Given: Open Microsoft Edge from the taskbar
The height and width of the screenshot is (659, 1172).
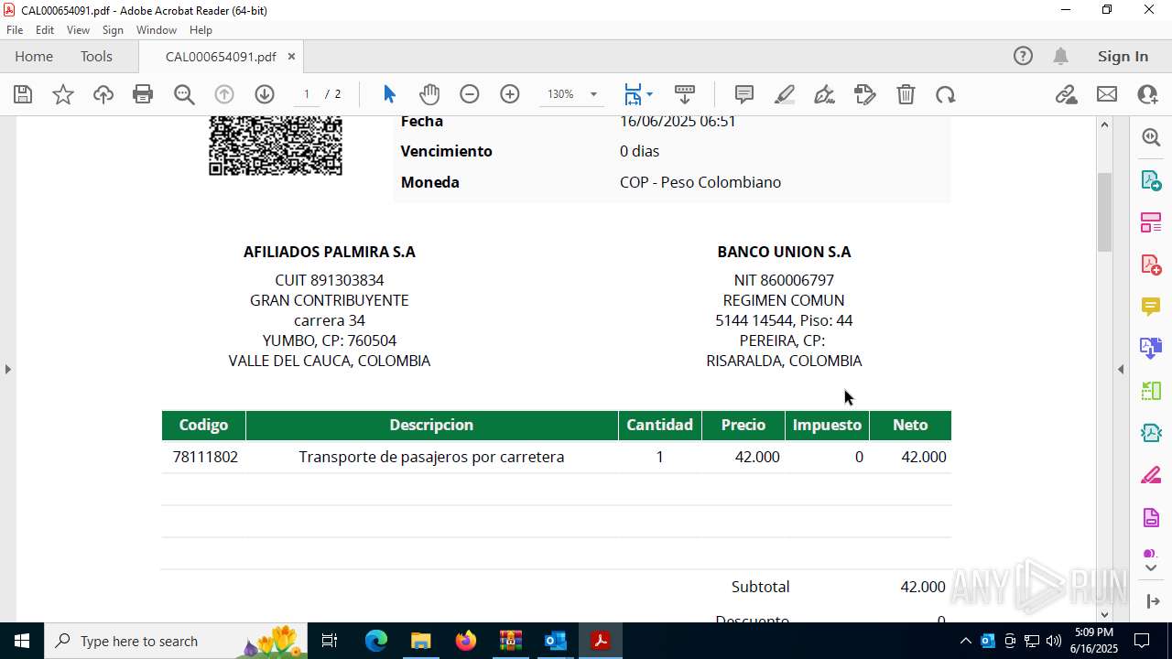Looking at the screenshot, I should point(376,641).
